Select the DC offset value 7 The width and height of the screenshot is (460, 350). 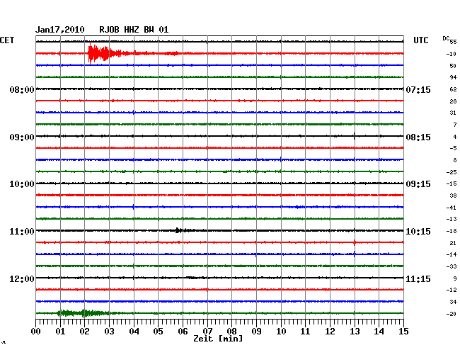pos(455,125)
